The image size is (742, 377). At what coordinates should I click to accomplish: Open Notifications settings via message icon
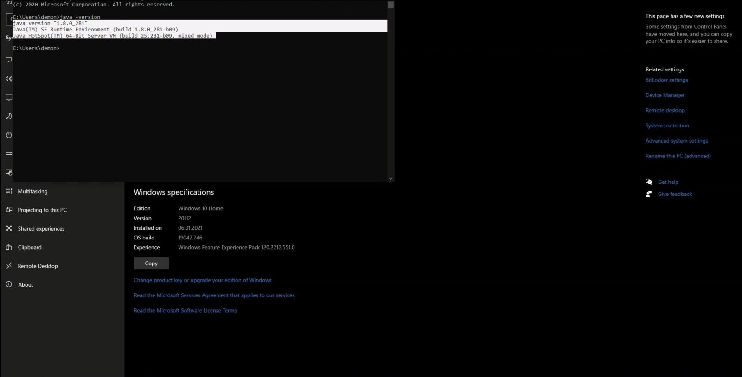point(8,97)
